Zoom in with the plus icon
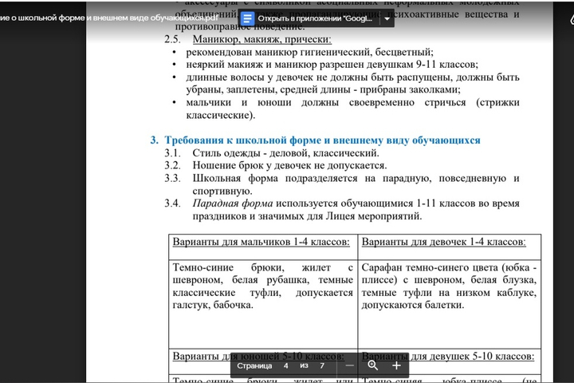574x383 pixels. (x=396, y=365)
